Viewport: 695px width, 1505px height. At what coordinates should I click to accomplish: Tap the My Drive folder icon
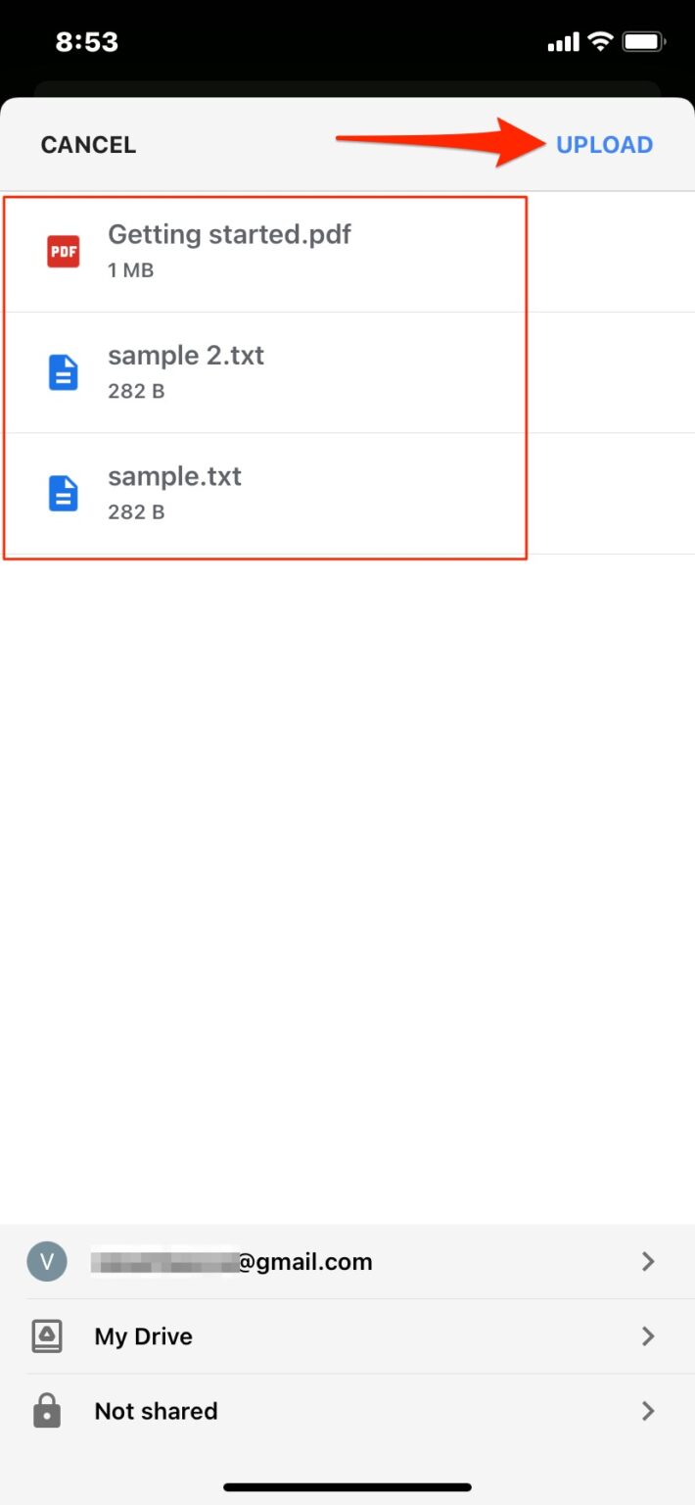47,1336
